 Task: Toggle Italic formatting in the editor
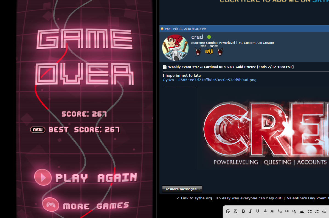pyautogui.click(x=250, y=211)
